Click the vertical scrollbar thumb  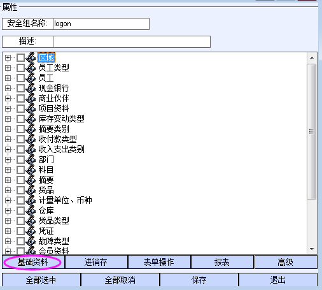(x=311, y=131)
